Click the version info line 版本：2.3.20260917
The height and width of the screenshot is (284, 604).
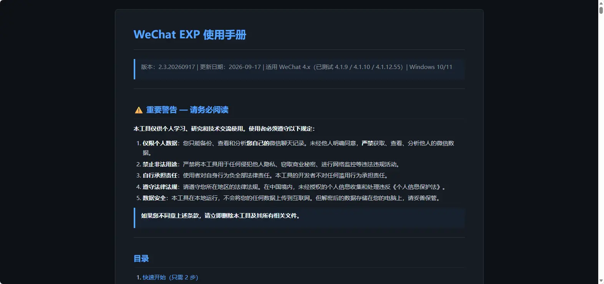click(x=297, y=67)
